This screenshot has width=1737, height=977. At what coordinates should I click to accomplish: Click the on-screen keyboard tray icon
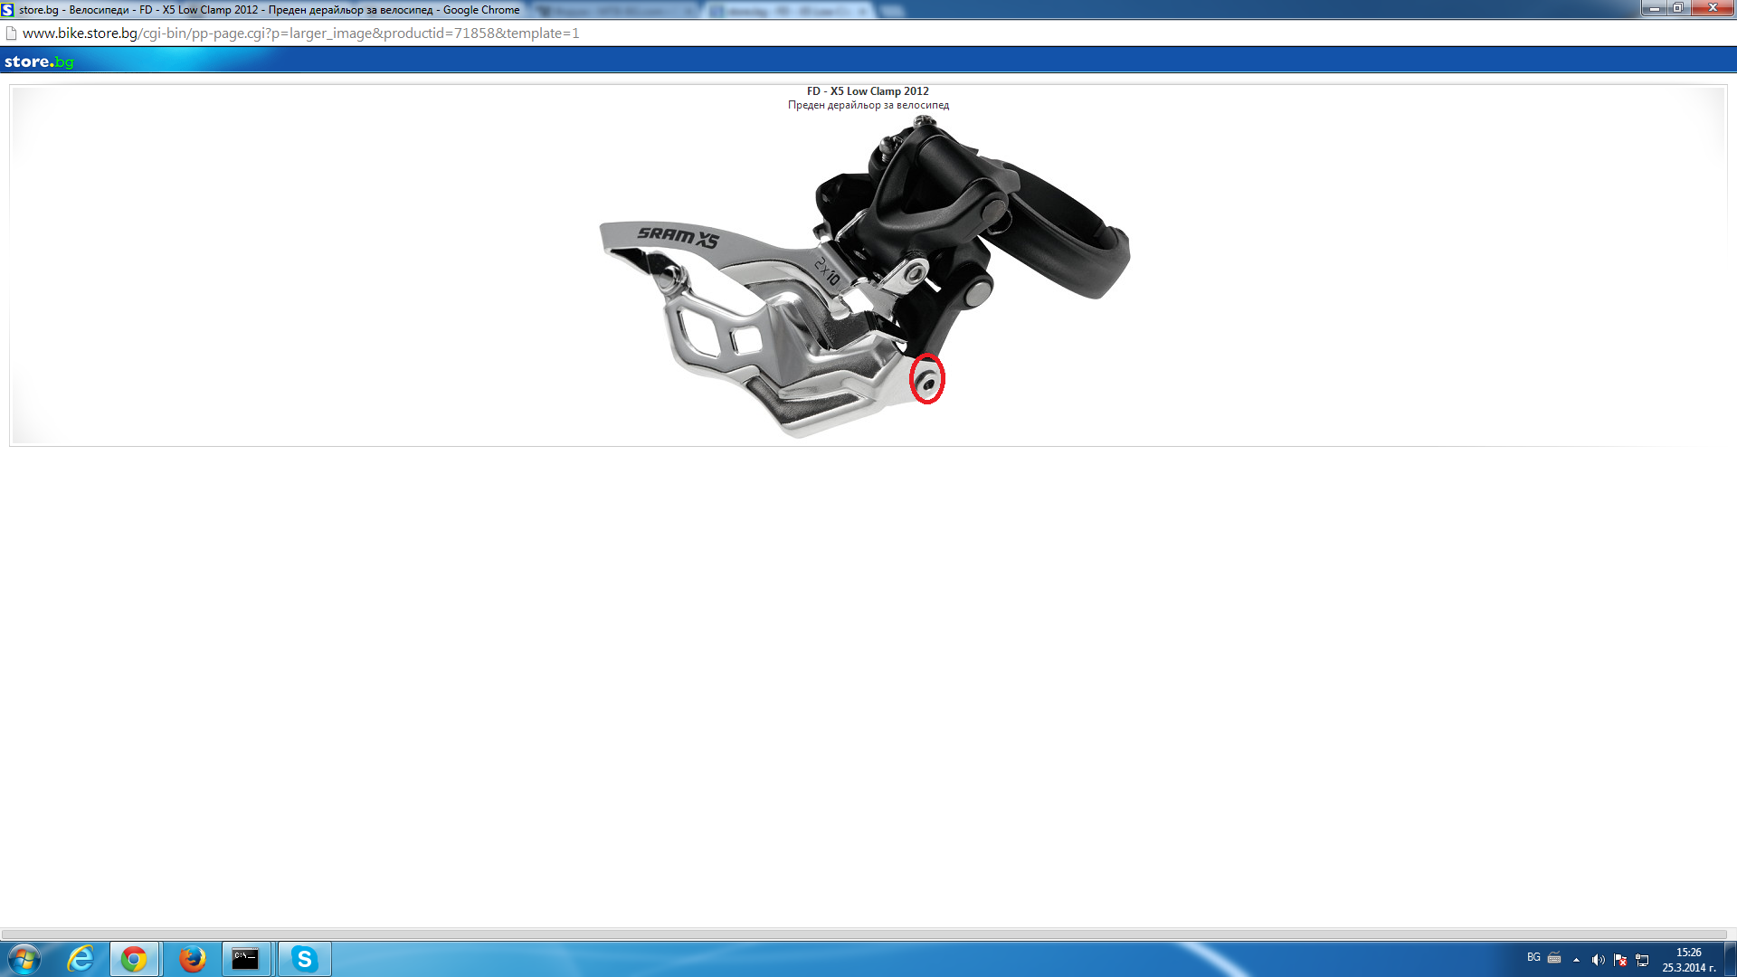point(1554,958)
